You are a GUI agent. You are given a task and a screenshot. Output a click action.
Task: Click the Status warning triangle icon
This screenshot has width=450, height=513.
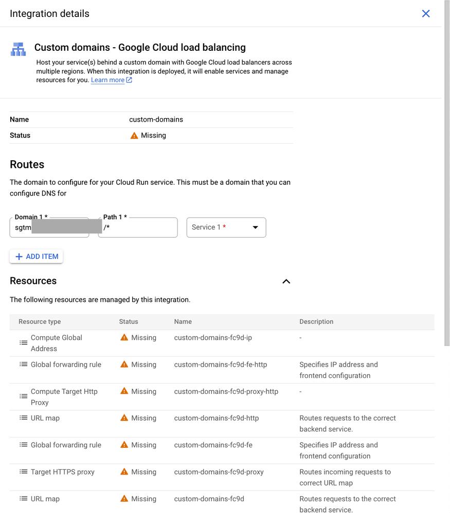pyautogui.click(x=134, y=136)
